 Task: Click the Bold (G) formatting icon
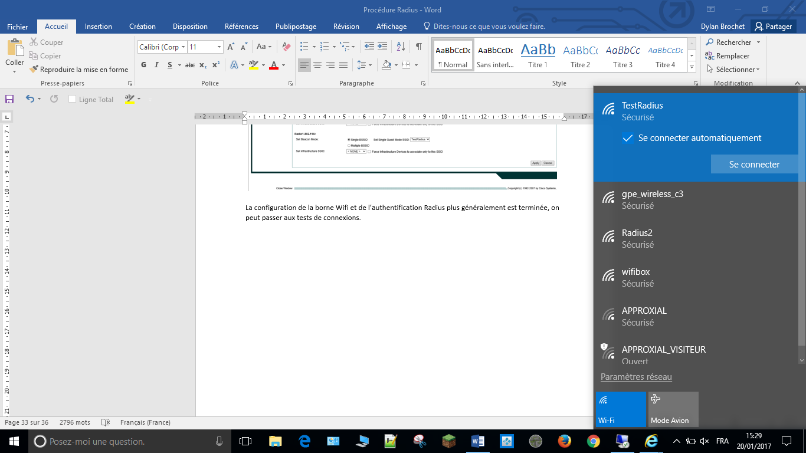point(143,65)
